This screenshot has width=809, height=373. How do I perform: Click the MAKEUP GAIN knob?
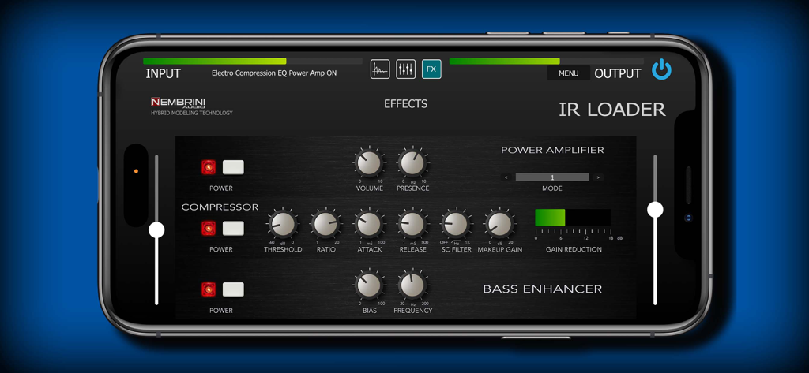499,224
